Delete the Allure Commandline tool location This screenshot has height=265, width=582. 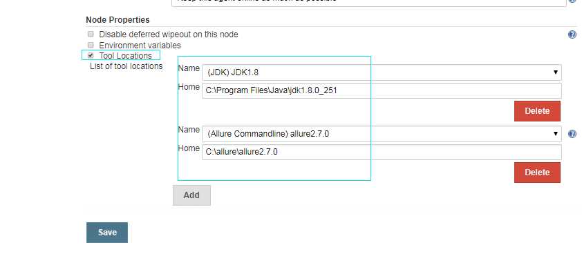pos(537,173)
